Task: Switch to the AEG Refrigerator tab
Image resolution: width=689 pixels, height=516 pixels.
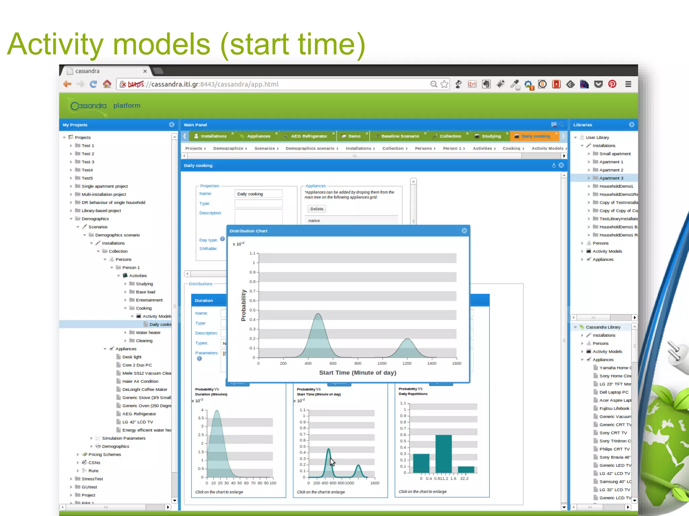Action: tap(309, 136)
